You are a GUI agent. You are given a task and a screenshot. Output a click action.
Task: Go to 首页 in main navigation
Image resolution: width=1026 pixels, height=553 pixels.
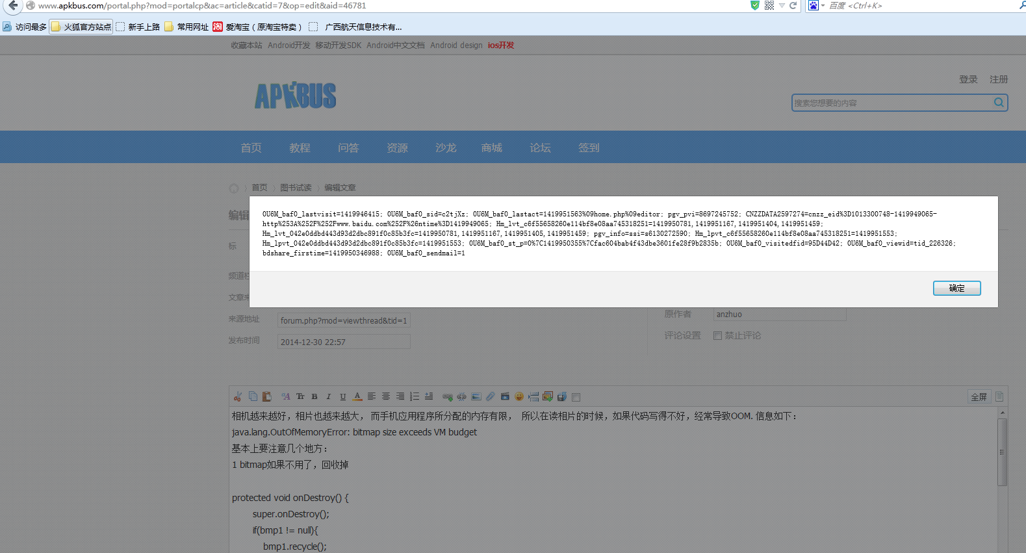251,148
